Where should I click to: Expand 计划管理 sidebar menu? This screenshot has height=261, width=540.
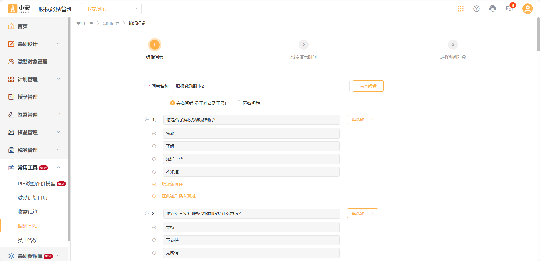click(x=34, y=79)
